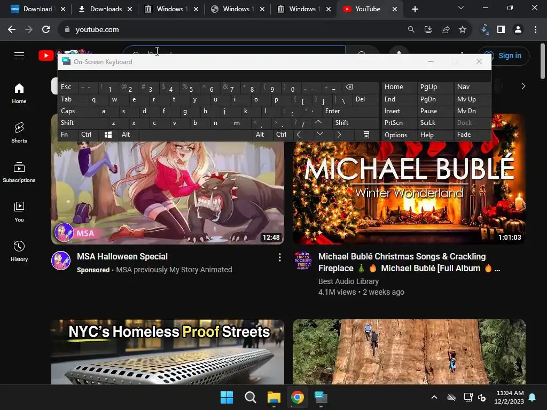This screenshot has height=410, width=547.
Task: Click the share page icon in address bar
Action: point(446,30)
